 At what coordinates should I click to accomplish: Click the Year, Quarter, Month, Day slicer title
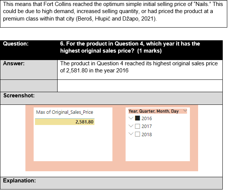[x=154, y=111]
